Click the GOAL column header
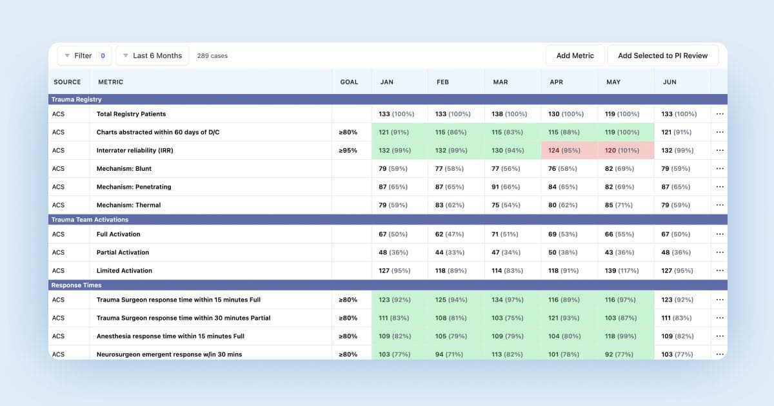 point(349,82)
